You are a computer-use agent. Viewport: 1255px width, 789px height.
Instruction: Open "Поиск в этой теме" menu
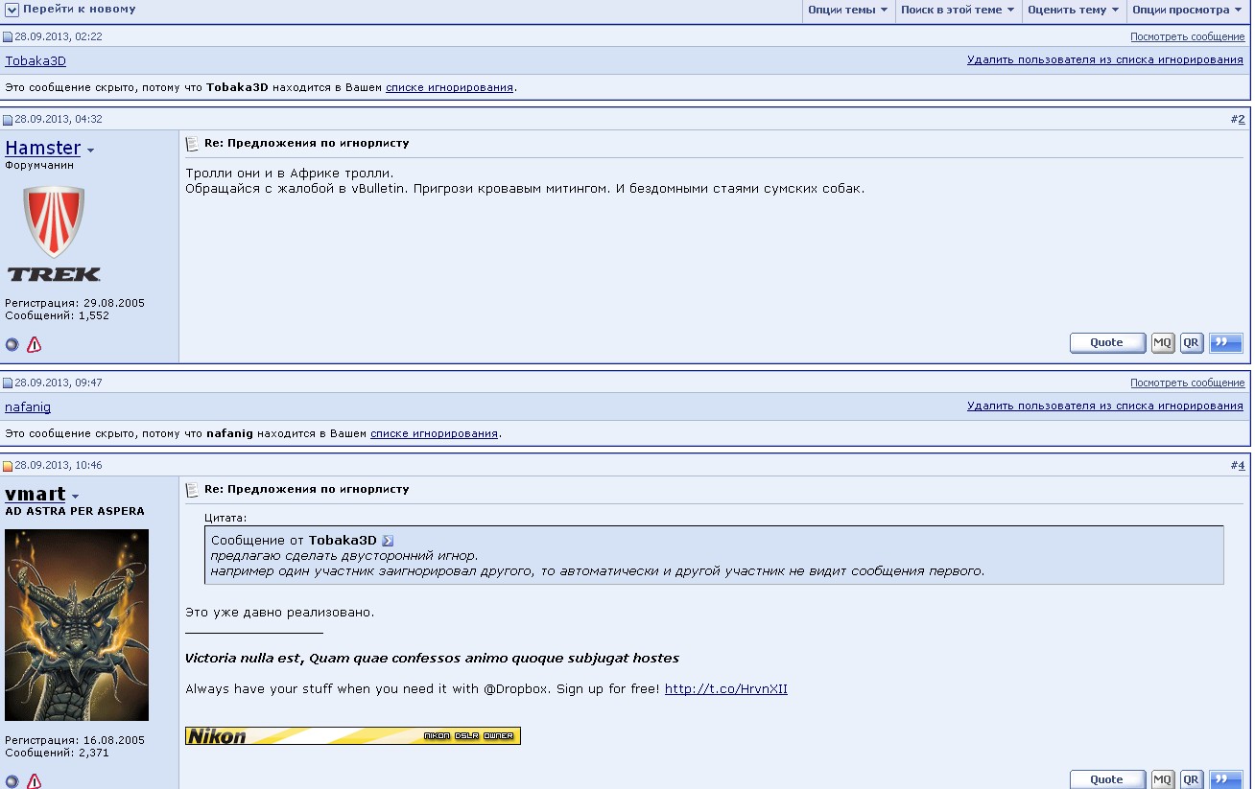(x=957, y=11)
